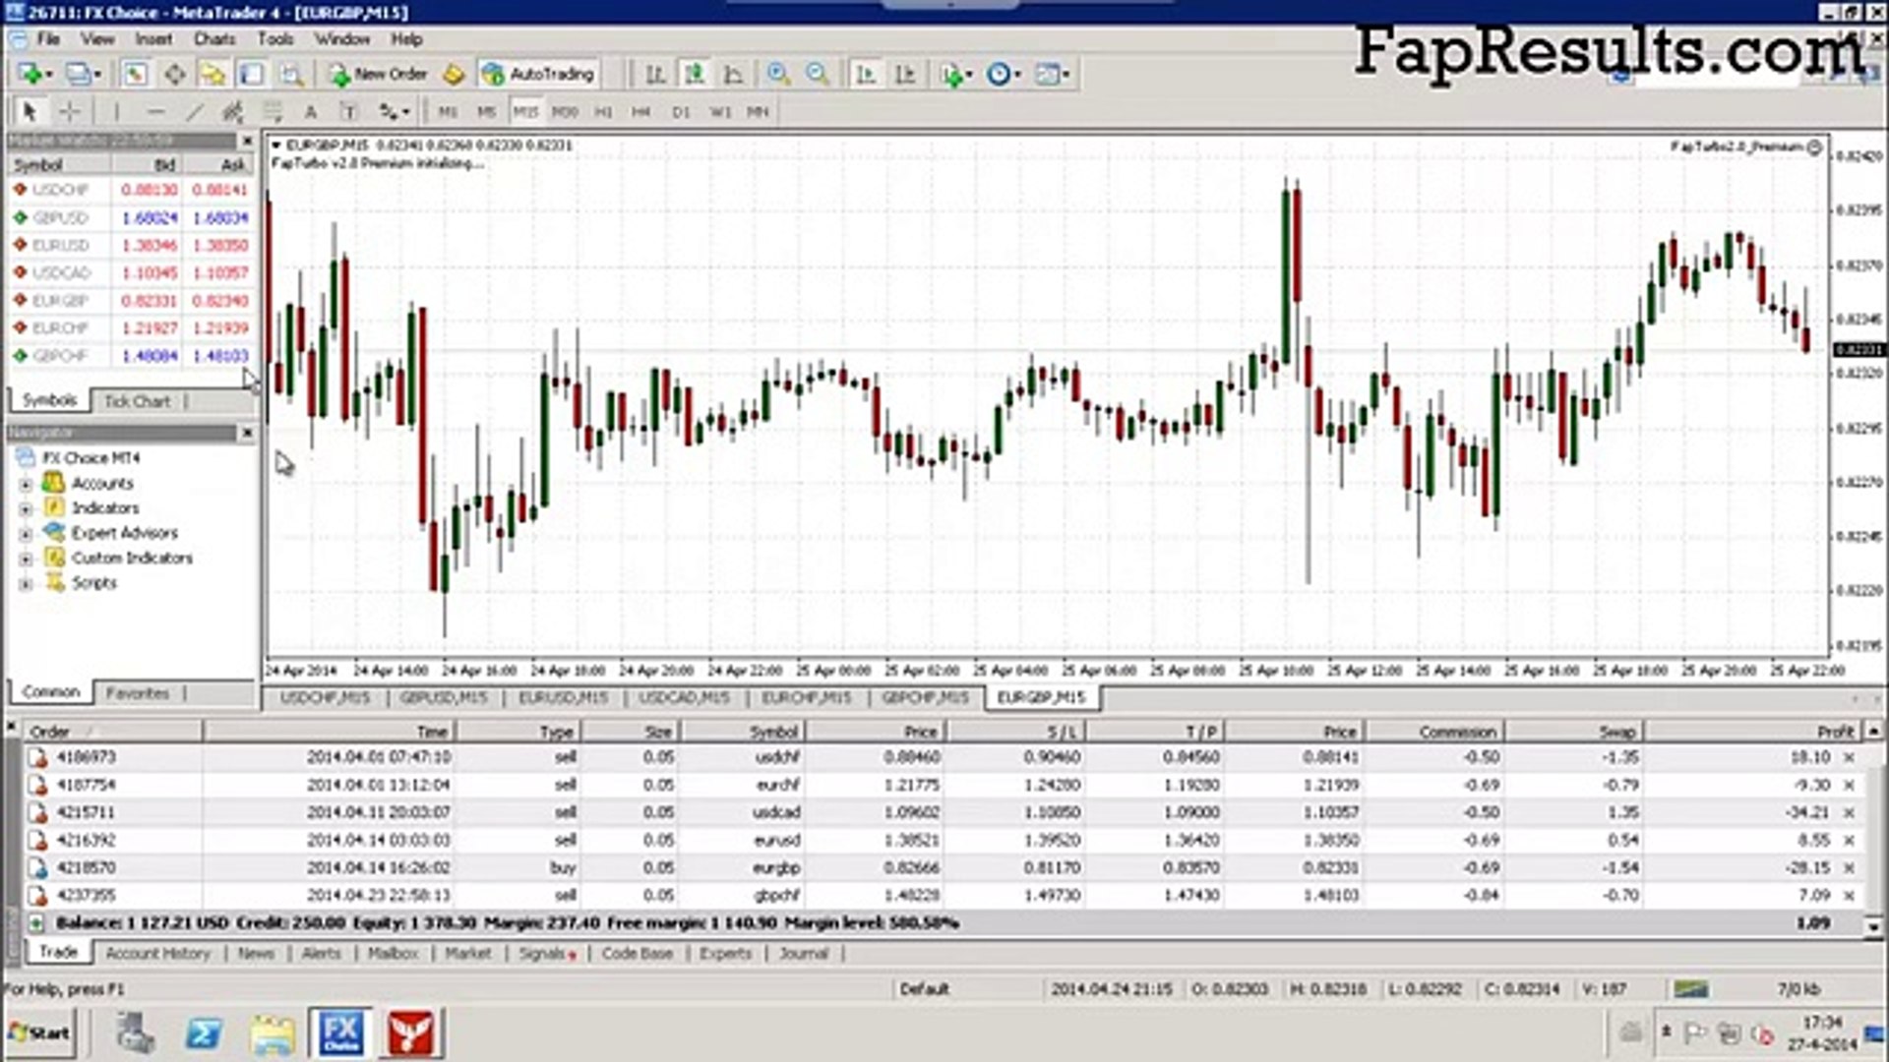Open the Charts menu
This screenshot has height=1062, width=1889.
pyautogui.click(x=213, y=39)
